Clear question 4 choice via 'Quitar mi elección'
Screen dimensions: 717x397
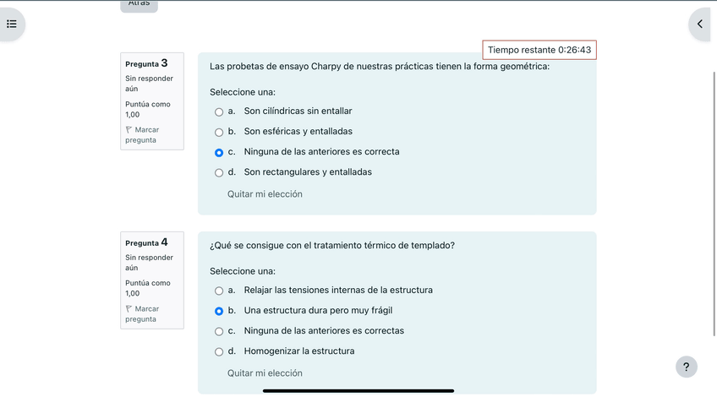(265, 373)
